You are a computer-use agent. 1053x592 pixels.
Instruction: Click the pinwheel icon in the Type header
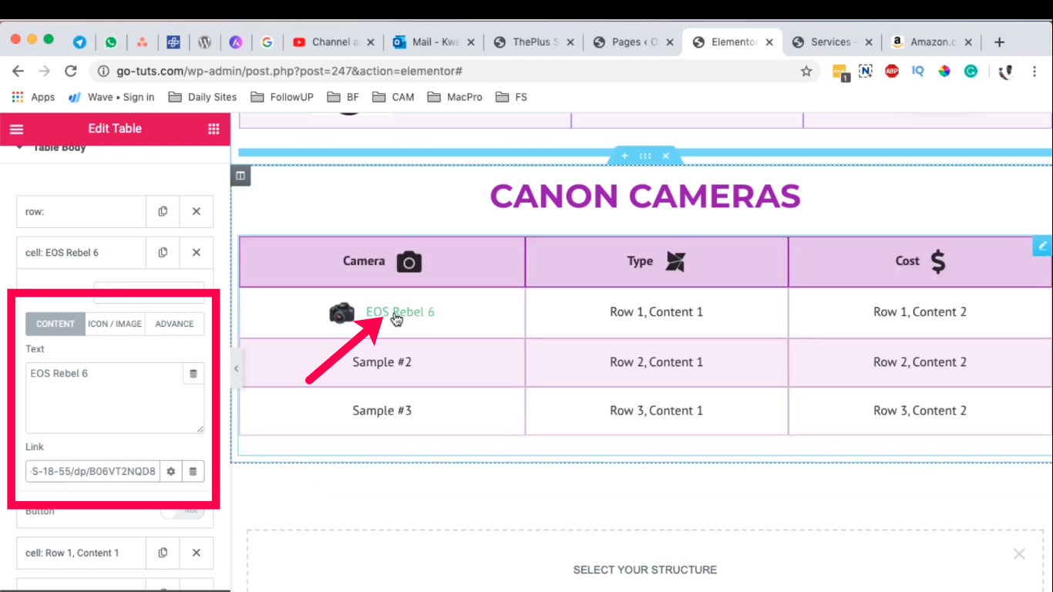675,261
